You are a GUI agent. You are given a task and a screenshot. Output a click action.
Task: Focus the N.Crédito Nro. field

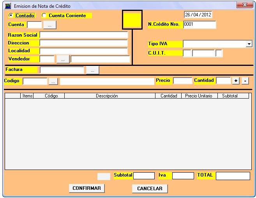[x=199, y=25]
